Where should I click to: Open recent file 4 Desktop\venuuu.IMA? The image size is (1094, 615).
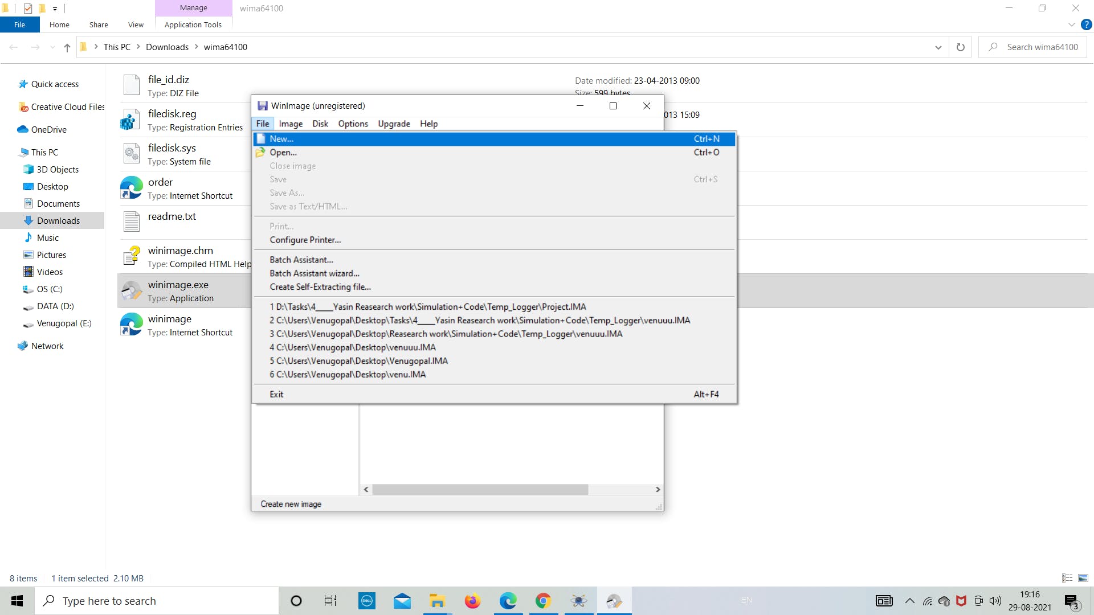click(x=494, y=347)
